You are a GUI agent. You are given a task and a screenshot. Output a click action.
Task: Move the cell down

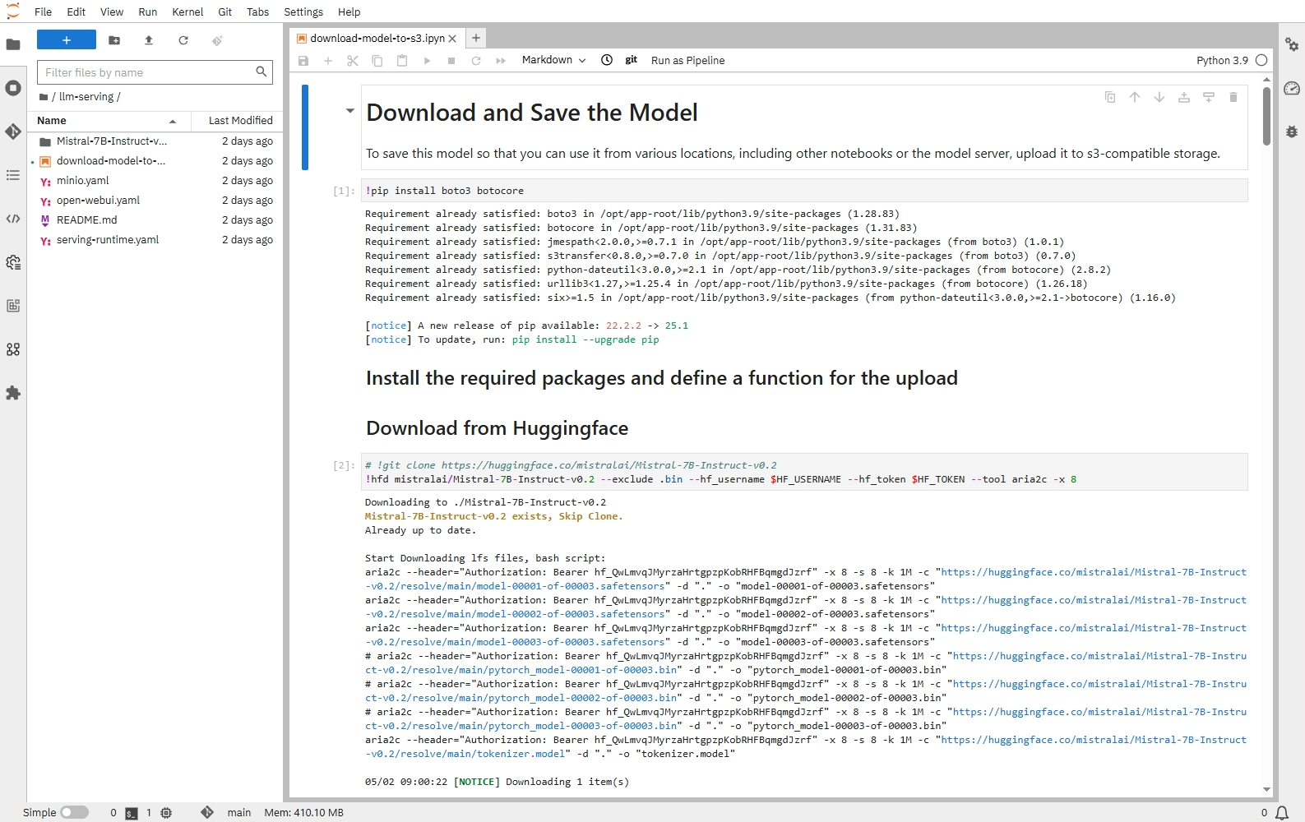click(x=1159, y=97)
